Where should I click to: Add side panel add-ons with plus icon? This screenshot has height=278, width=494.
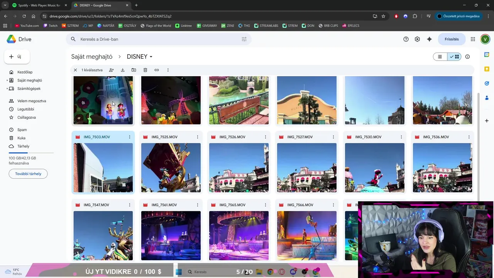pos(487,120)
